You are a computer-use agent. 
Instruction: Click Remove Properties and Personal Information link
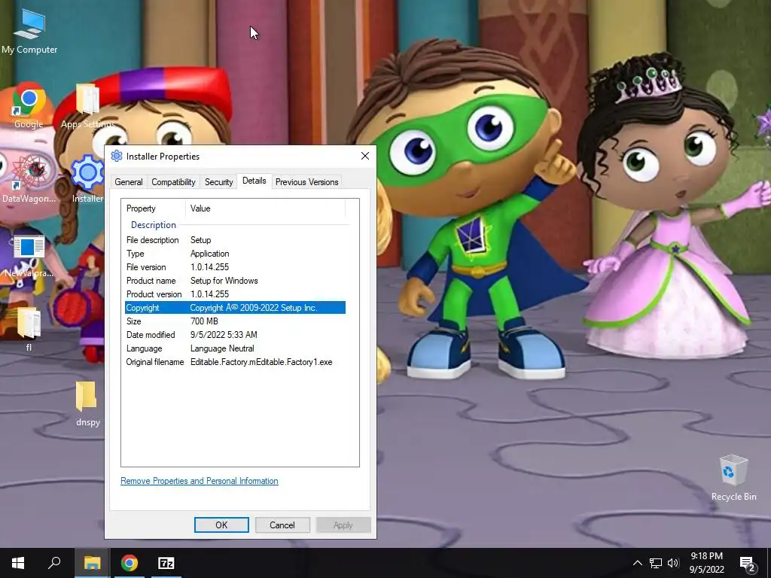(199, 481)
